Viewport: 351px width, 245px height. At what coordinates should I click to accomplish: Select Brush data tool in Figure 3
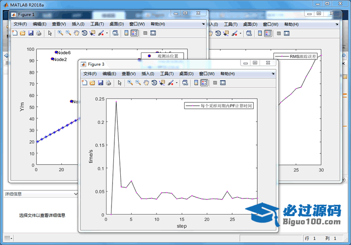pos(170,83)
